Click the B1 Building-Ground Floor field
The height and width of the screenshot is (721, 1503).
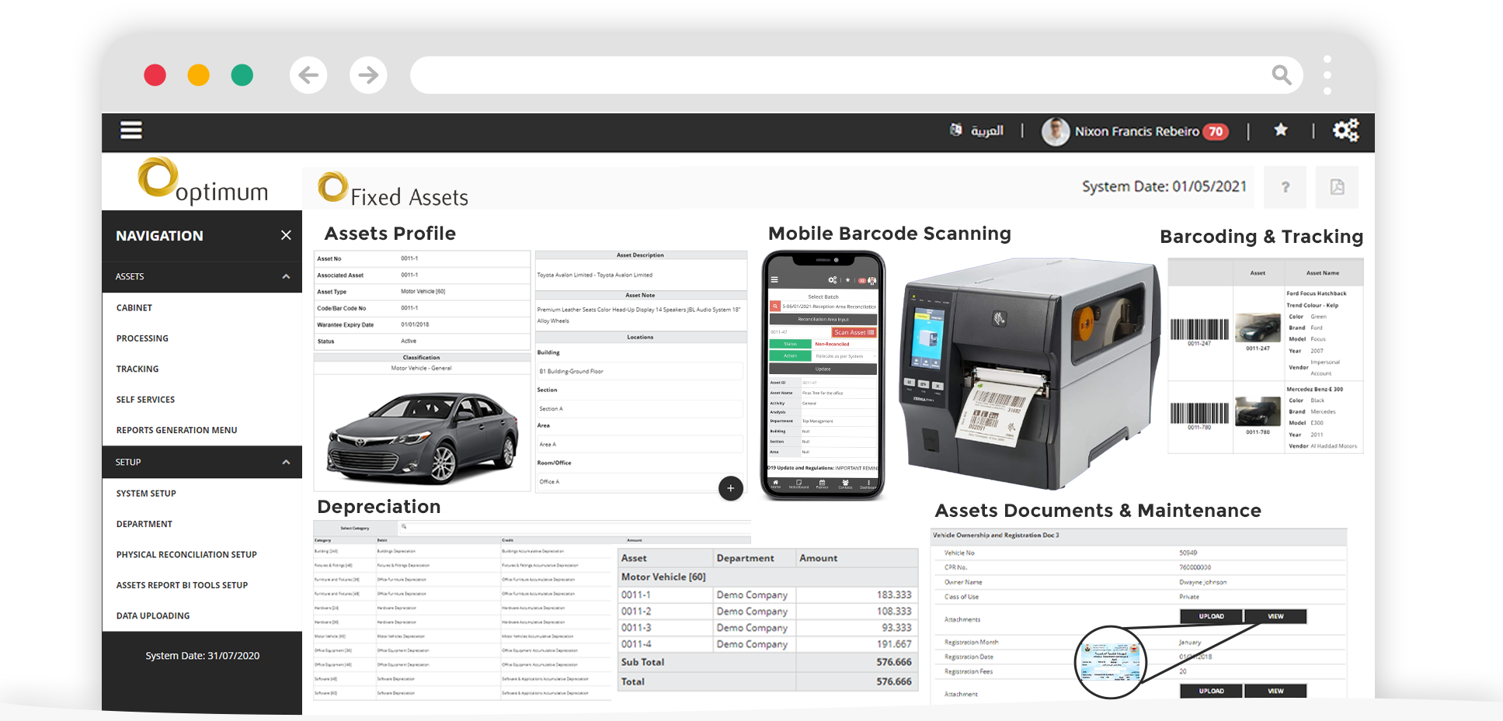point(638,371)
